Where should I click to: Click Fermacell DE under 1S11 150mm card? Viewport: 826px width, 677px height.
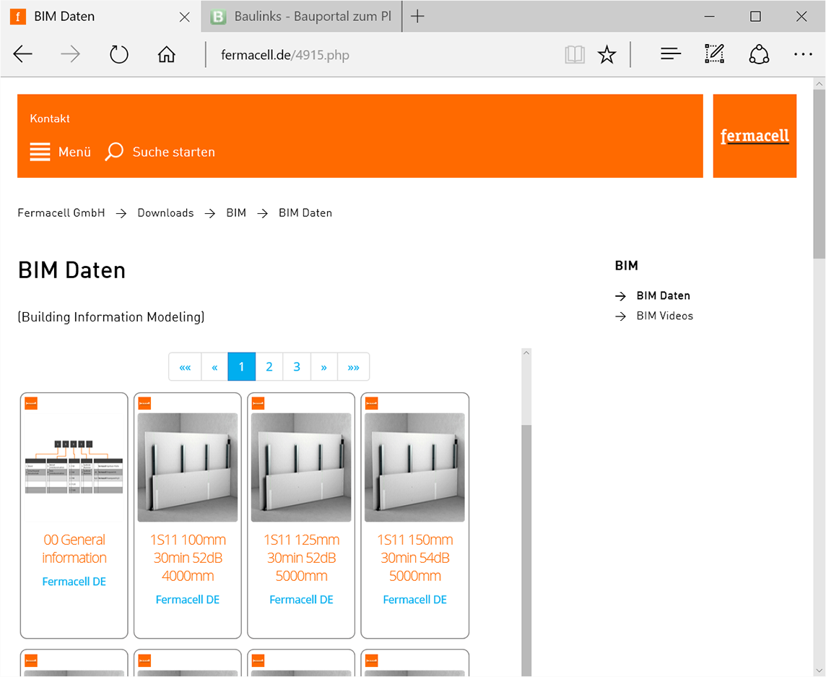point(414,600)
